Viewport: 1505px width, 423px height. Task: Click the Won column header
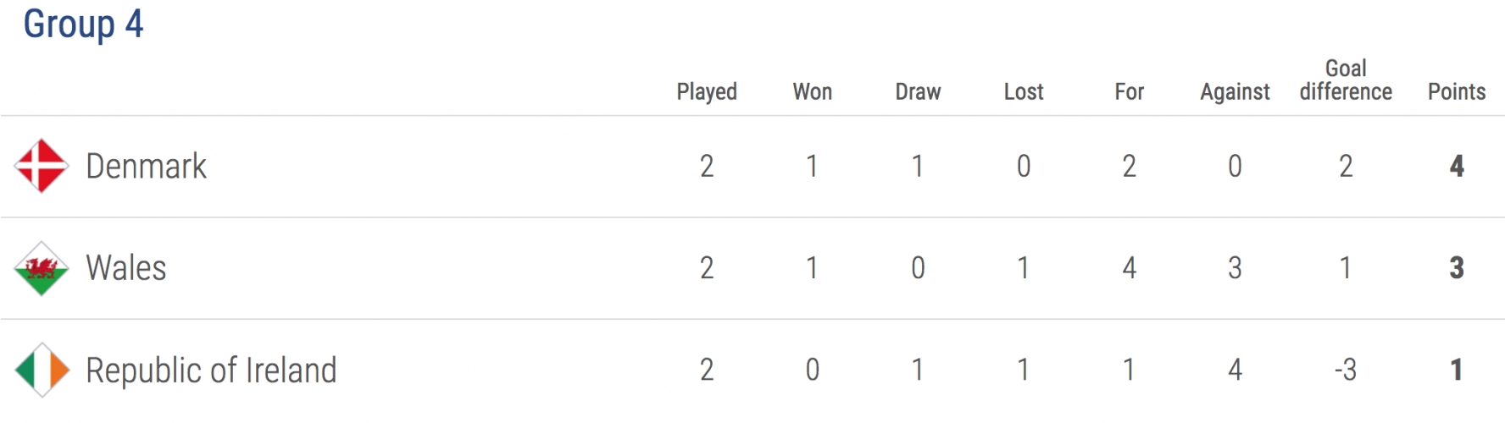pyautogui.click(x=812, y=91)
